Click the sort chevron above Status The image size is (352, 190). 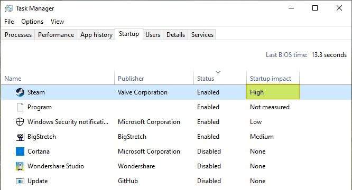click(218, 72)
